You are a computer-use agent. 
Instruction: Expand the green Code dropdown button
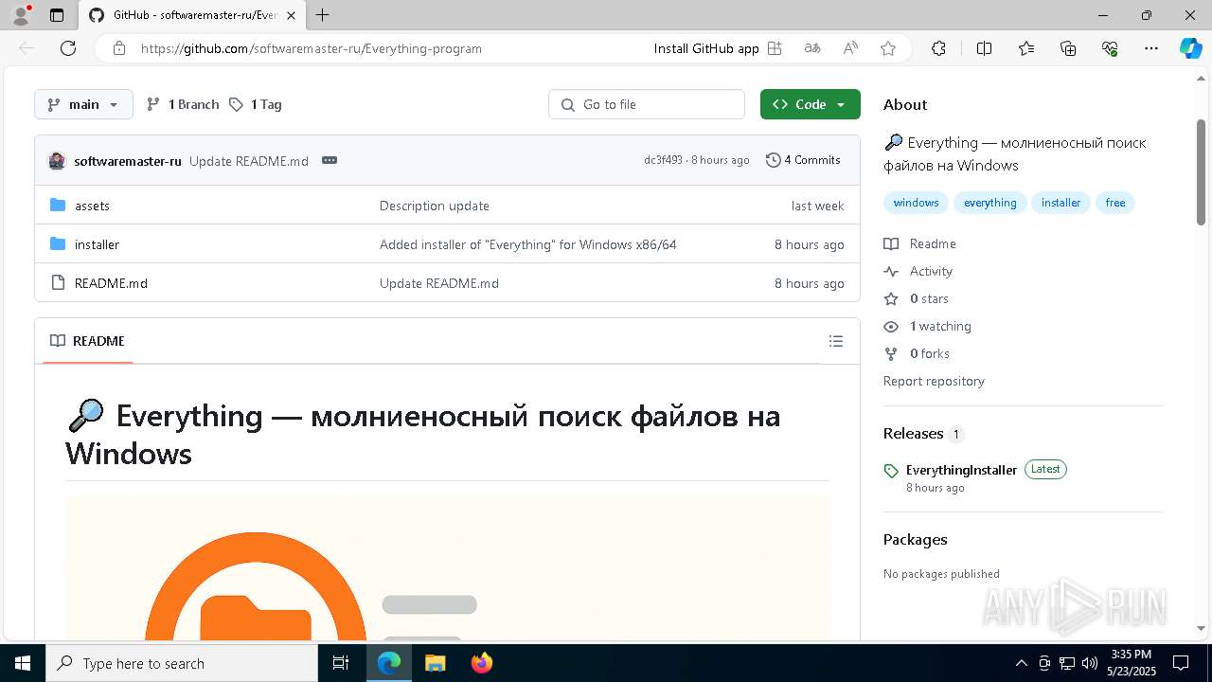pos(810,104)
